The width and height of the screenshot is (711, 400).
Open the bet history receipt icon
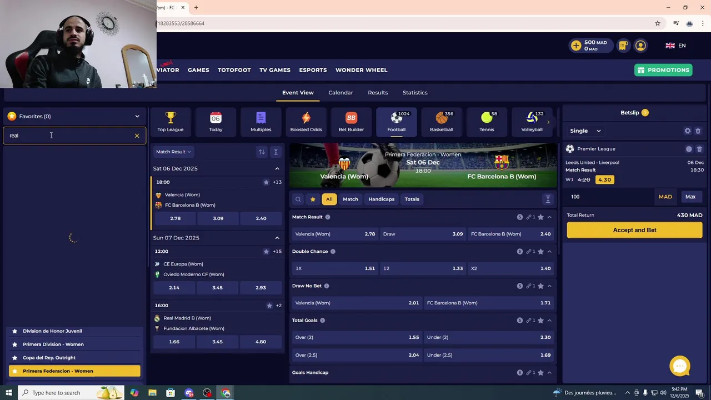coord(623,46)
